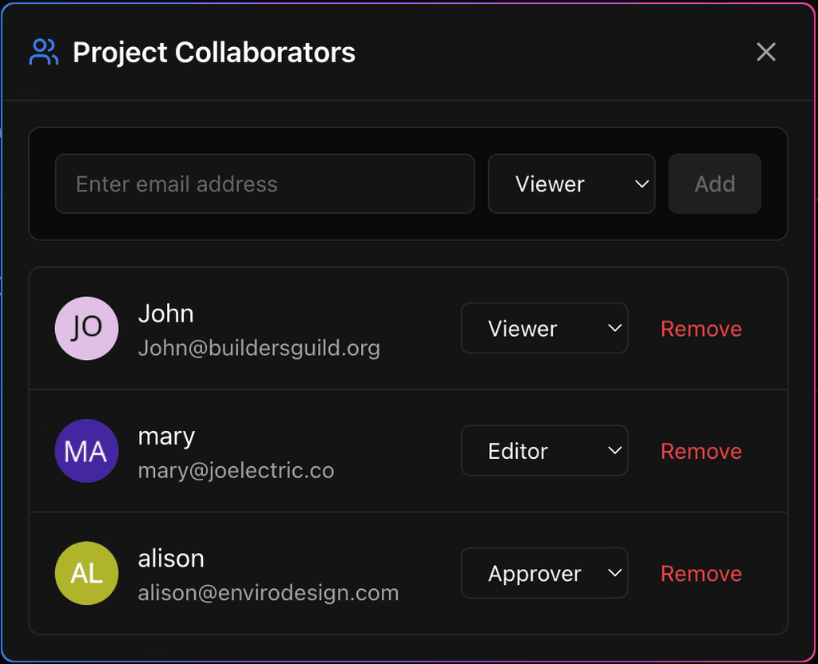Click the collaborators people icon in header
Image resolution: width=818 pixels, height=664 pixels.
tap(44, 52)
